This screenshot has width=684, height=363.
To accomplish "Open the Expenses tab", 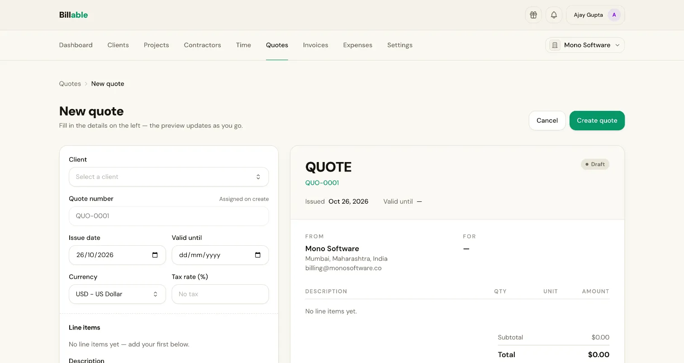I will [x=358, y=45].
